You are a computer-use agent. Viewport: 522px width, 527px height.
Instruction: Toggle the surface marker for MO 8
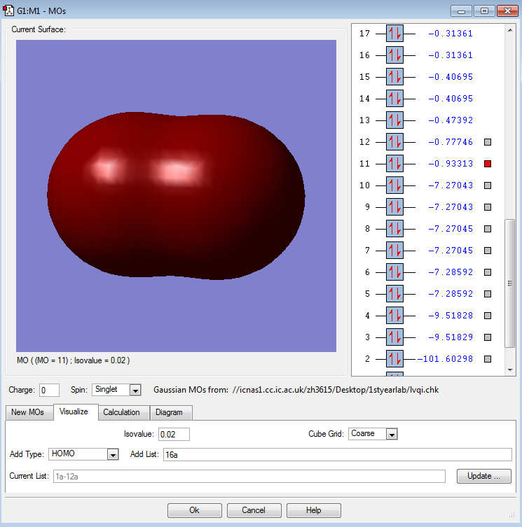pyautogui.click(x=488, y=229)
